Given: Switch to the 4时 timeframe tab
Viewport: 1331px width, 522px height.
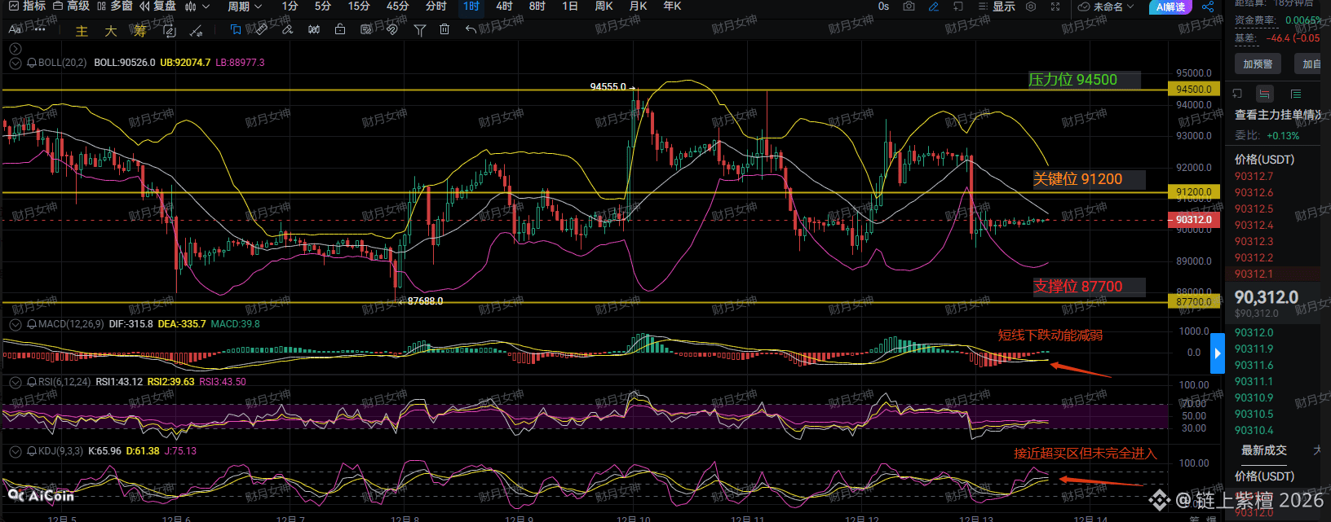Looking at the screenshot, I should (504, 7).
